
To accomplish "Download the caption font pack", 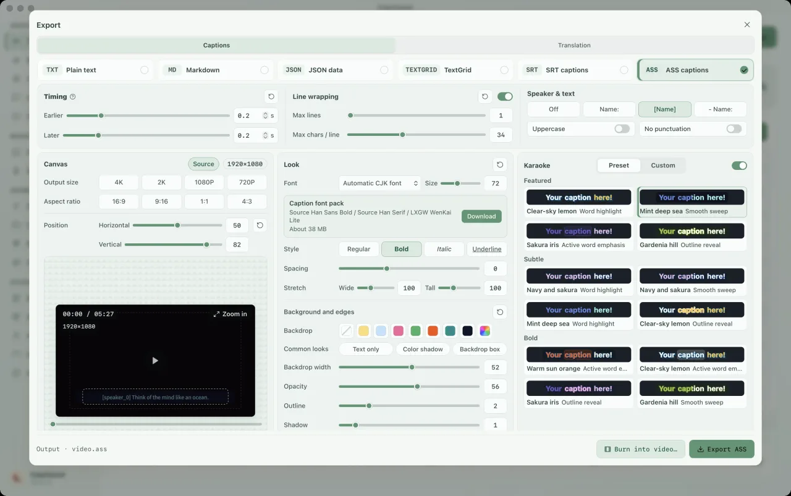I will click(x=481, y=216).
